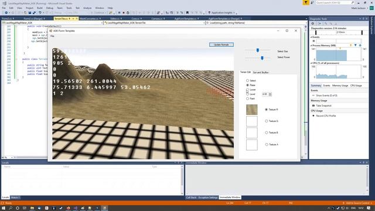Image resolution: width=375 pixels, height=211 pixels.
Task: Switch to the Memory Usage tab in Diagnostic Tools
Action: 340,86
